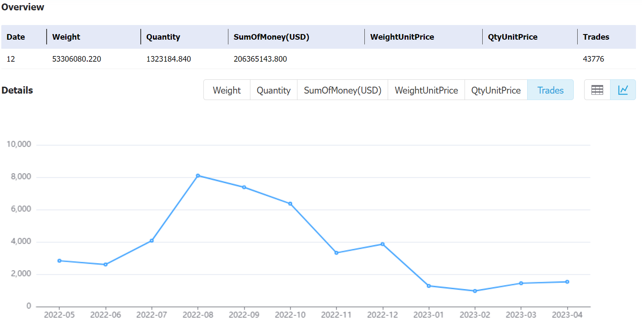
Task: Click the money value 206365143.800
Action: [x=260, y=59]
